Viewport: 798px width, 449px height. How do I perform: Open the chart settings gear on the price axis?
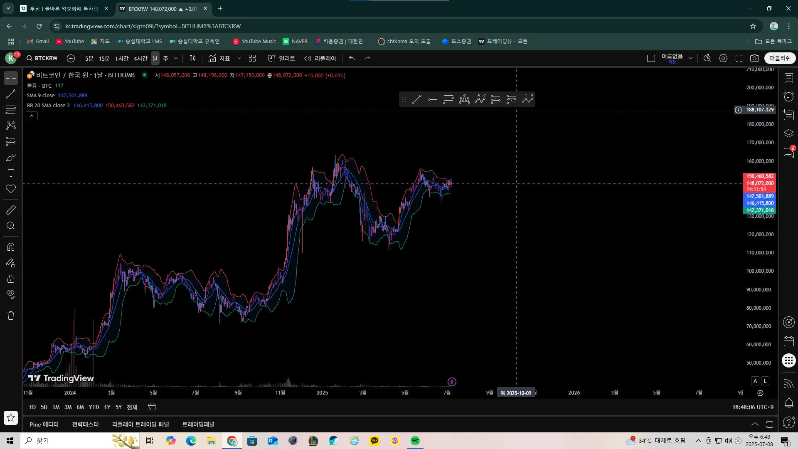coord(760,393)
